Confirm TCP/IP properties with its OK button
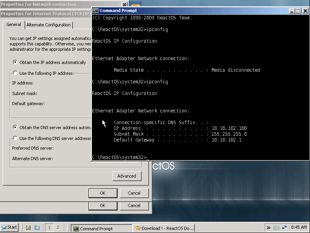This screenshot has height=233, width=310. pyautogui.click(x=102, y=193)
